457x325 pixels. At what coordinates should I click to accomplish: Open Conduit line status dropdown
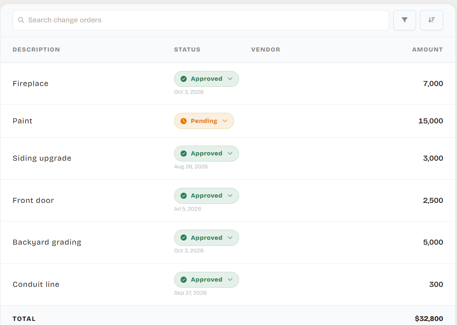pyautogui.click(x=206, y=280)
